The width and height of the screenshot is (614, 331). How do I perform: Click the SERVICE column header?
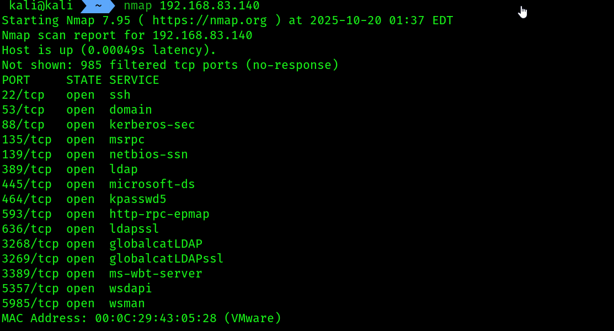134,80
